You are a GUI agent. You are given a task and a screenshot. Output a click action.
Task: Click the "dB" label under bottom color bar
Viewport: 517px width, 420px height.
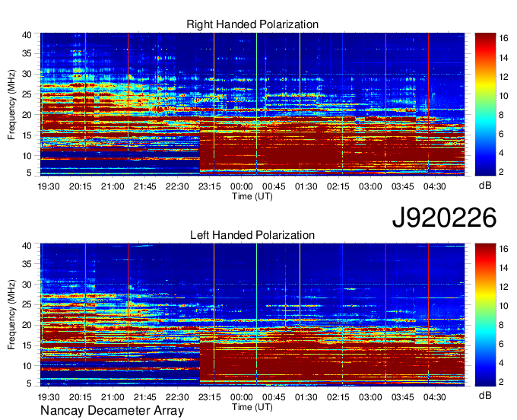485,395
